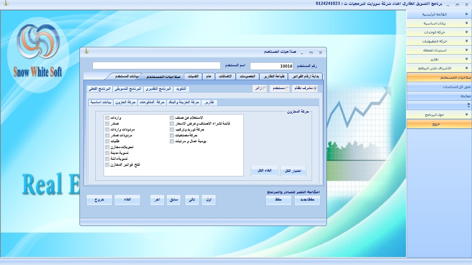Expand the حركة الوحدات sidebar group
This screenshot has height=265, width=472.
(439, 32)
